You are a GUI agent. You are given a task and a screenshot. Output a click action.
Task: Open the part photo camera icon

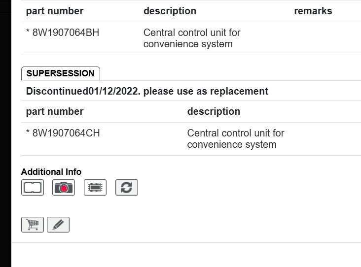click(x=64, y=187)
